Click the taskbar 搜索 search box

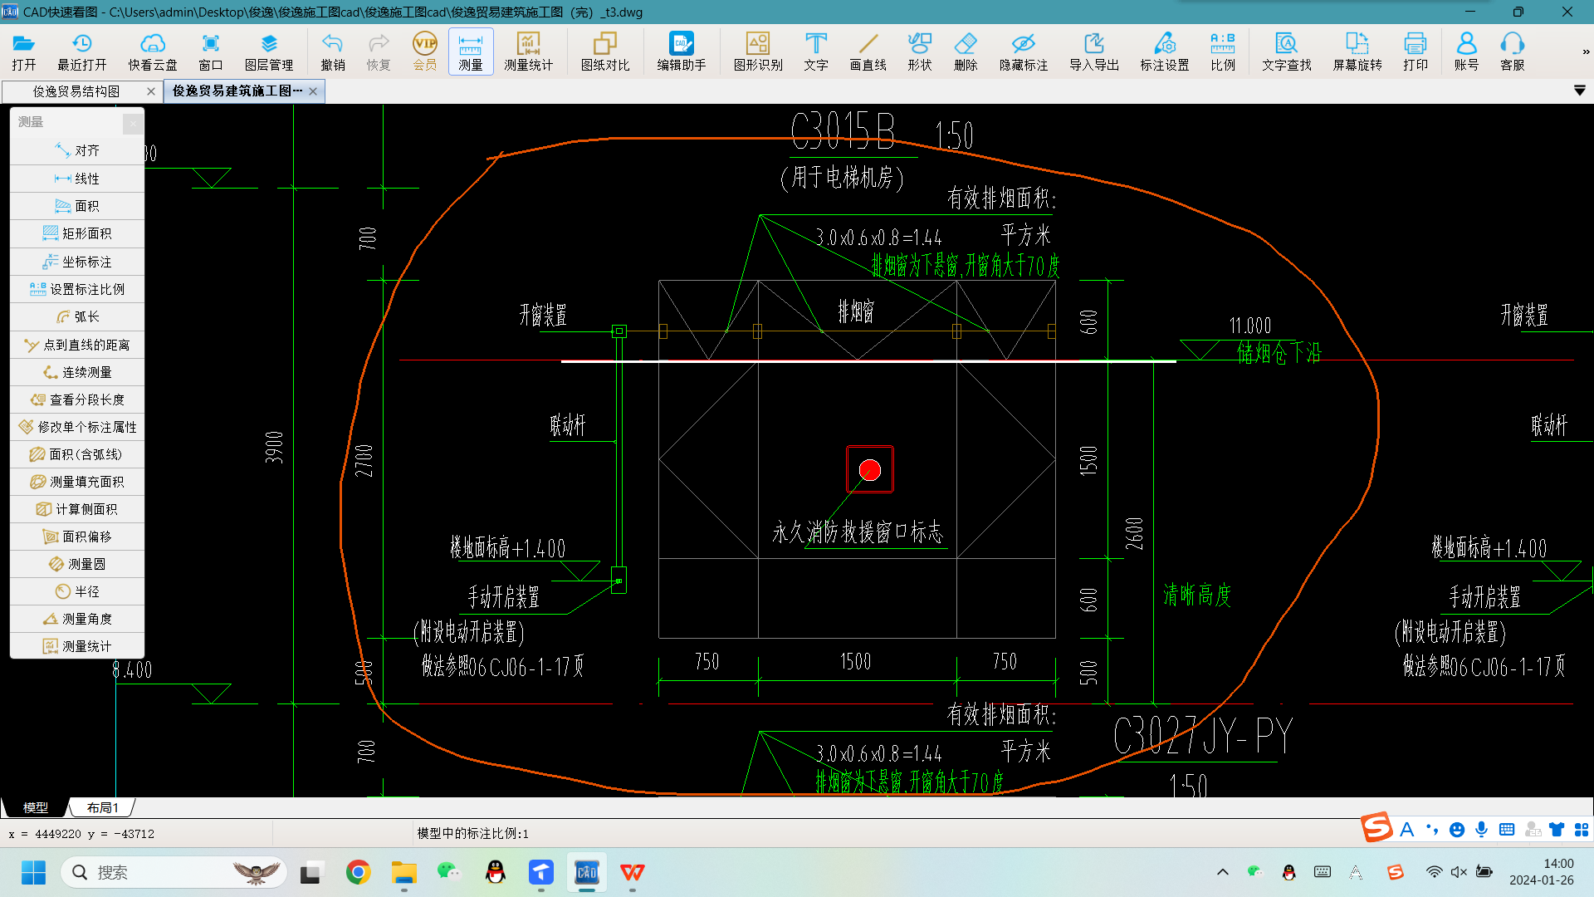(174, 872)
